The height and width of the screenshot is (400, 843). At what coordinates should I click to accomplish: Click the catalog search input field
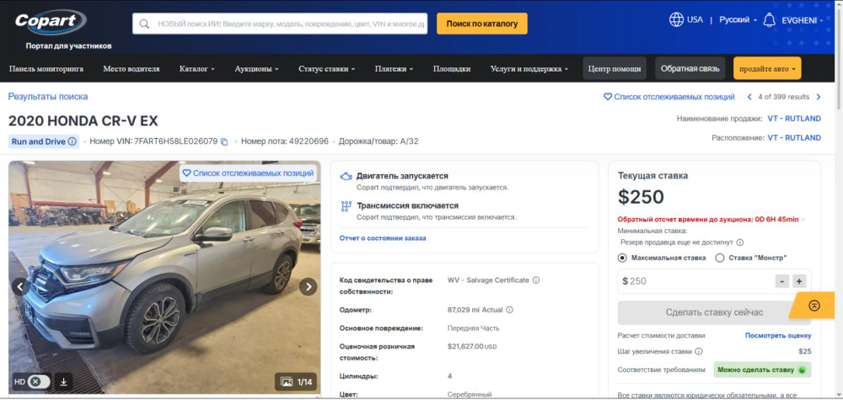[280, 24]
